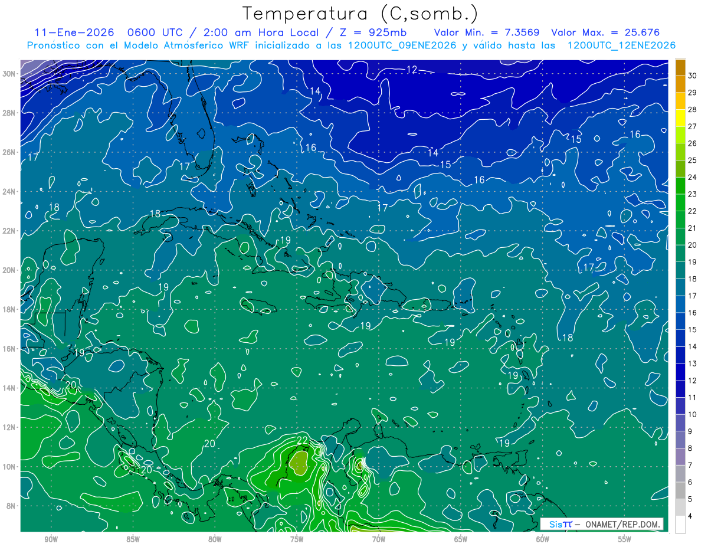
Task: Click the colorbar legend label "13"
Action: pyautogui.click(x=693, y=363)
